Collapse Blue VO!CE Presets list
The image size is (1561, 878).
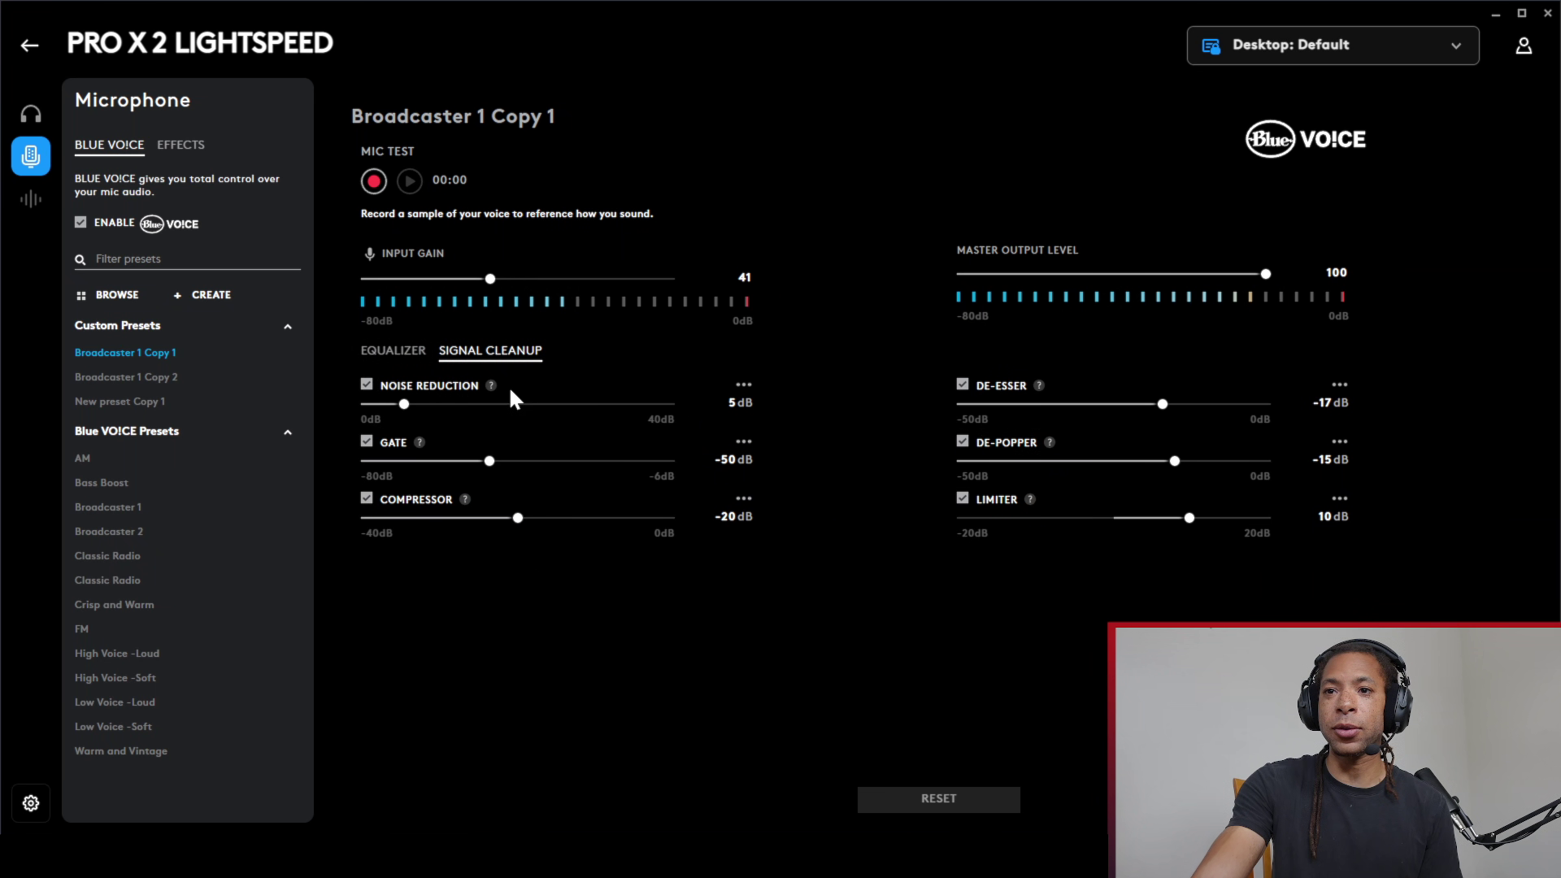pos(287,432)
